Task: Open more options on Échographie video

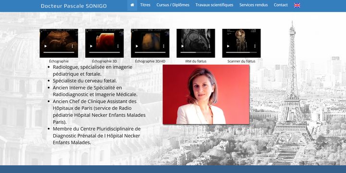Action: pyautogui.click(x=72, y=46)
